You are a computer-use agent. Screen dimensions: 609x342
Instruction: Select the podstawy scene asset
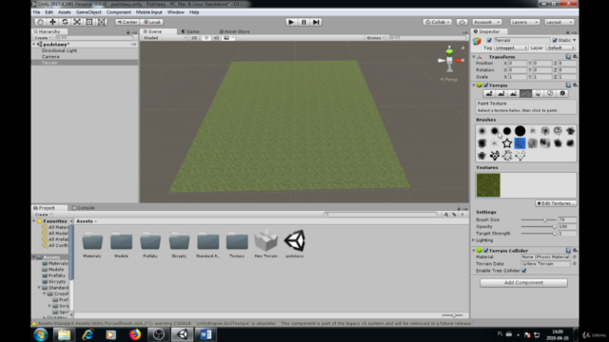coord(295,244)
